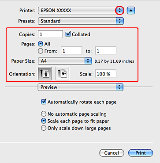The width and height of the screenshot is (160, 163).
Task: Click the Copies input field
Action: point(50,34)
